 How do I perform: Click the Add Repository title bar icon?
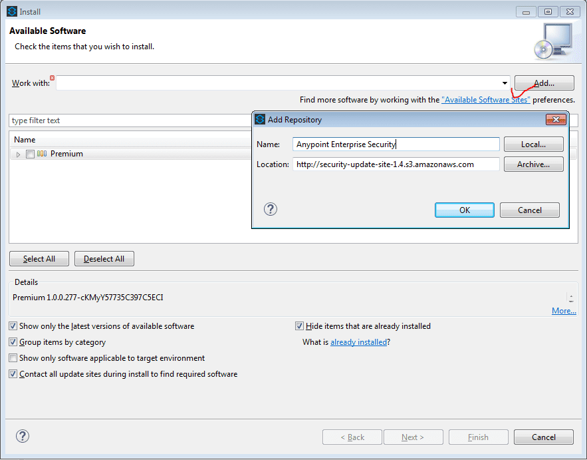click(259, 119)
